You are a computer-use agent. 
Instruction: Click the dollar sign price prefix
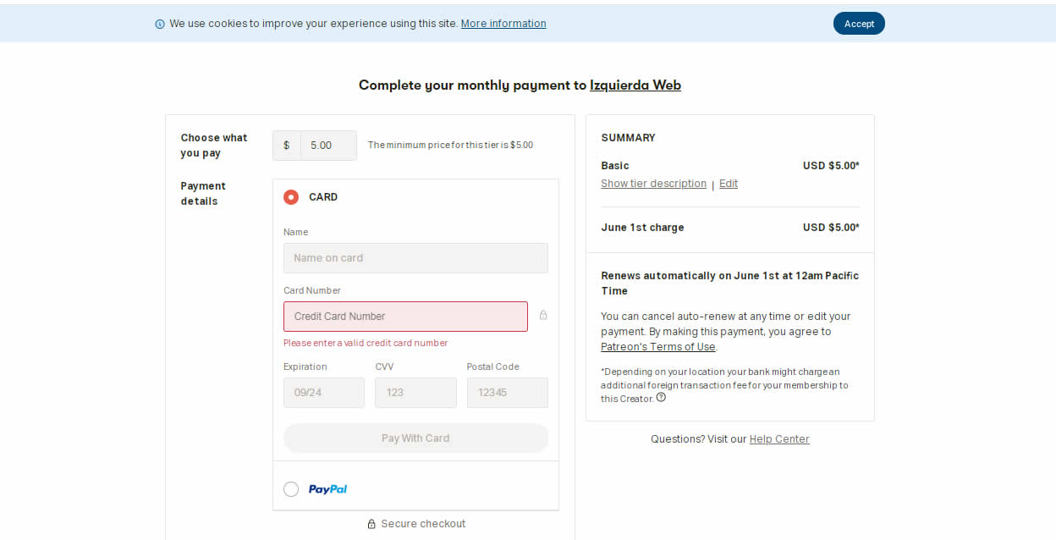[x=286, y=146]
